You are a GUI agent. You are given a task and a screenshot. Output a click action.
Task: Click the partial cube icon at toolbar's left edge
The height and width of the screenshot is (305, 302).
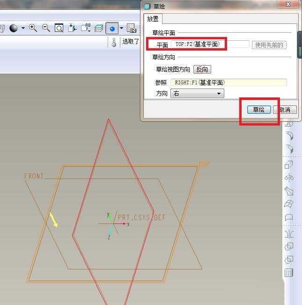(2, 29)
